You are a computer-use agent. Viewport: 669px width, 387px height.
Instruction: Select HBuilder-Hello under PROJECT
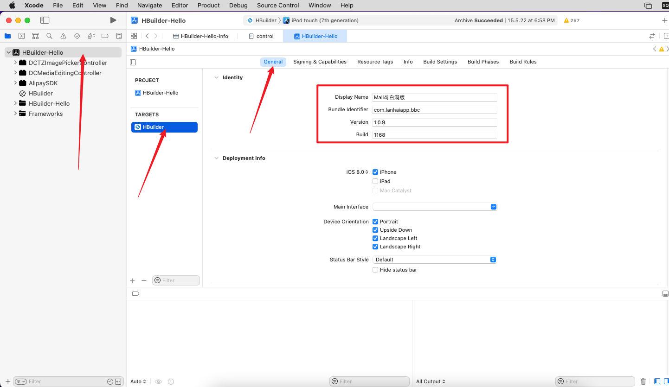tap(160, 93)
